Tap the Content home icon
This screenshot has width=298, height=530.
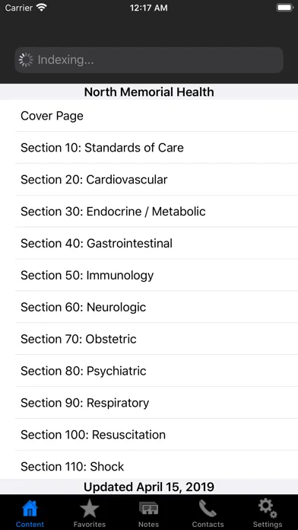30,509
